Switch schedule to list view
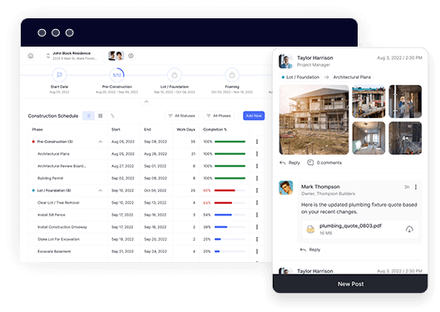 tap(89, 116)
